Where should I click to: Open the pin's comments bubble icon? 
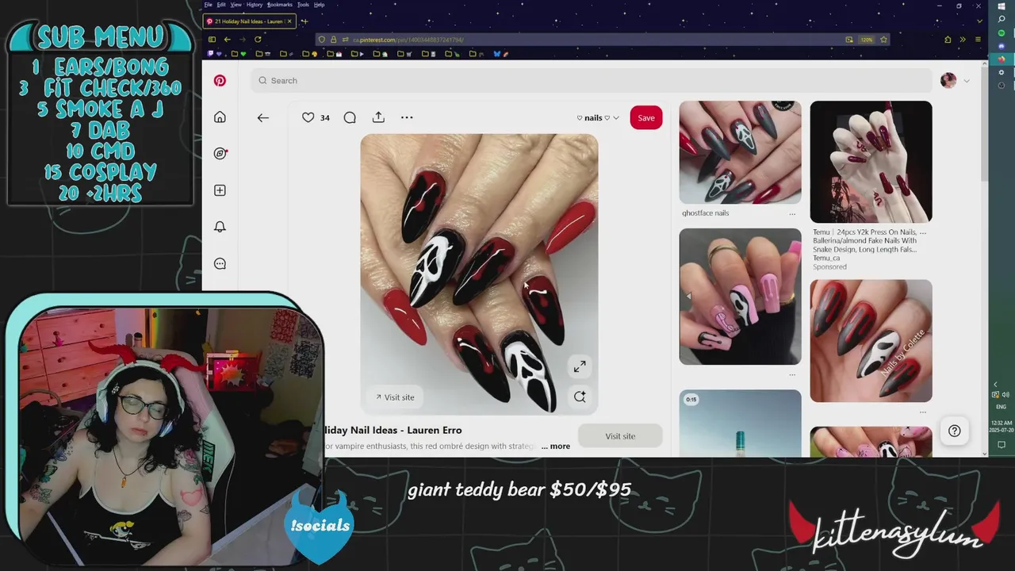coord(350,117)
